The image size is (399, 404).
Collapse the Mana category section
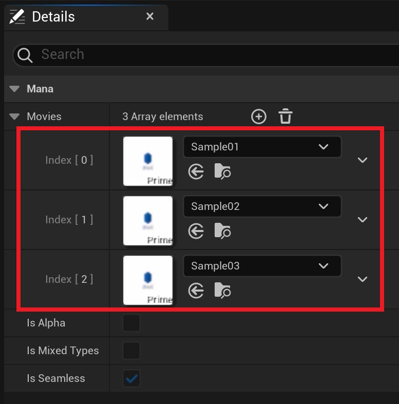pos(14,89)
